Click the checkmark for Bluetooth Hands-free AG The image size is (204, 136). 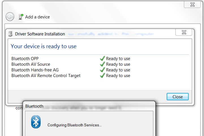102,70
